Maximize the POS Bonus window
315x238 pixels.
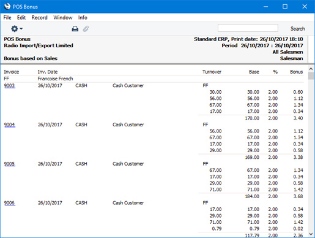click(285, 7)
